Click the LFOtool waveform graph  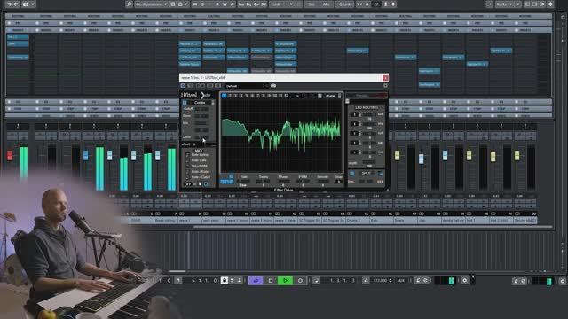click(281, 136)
